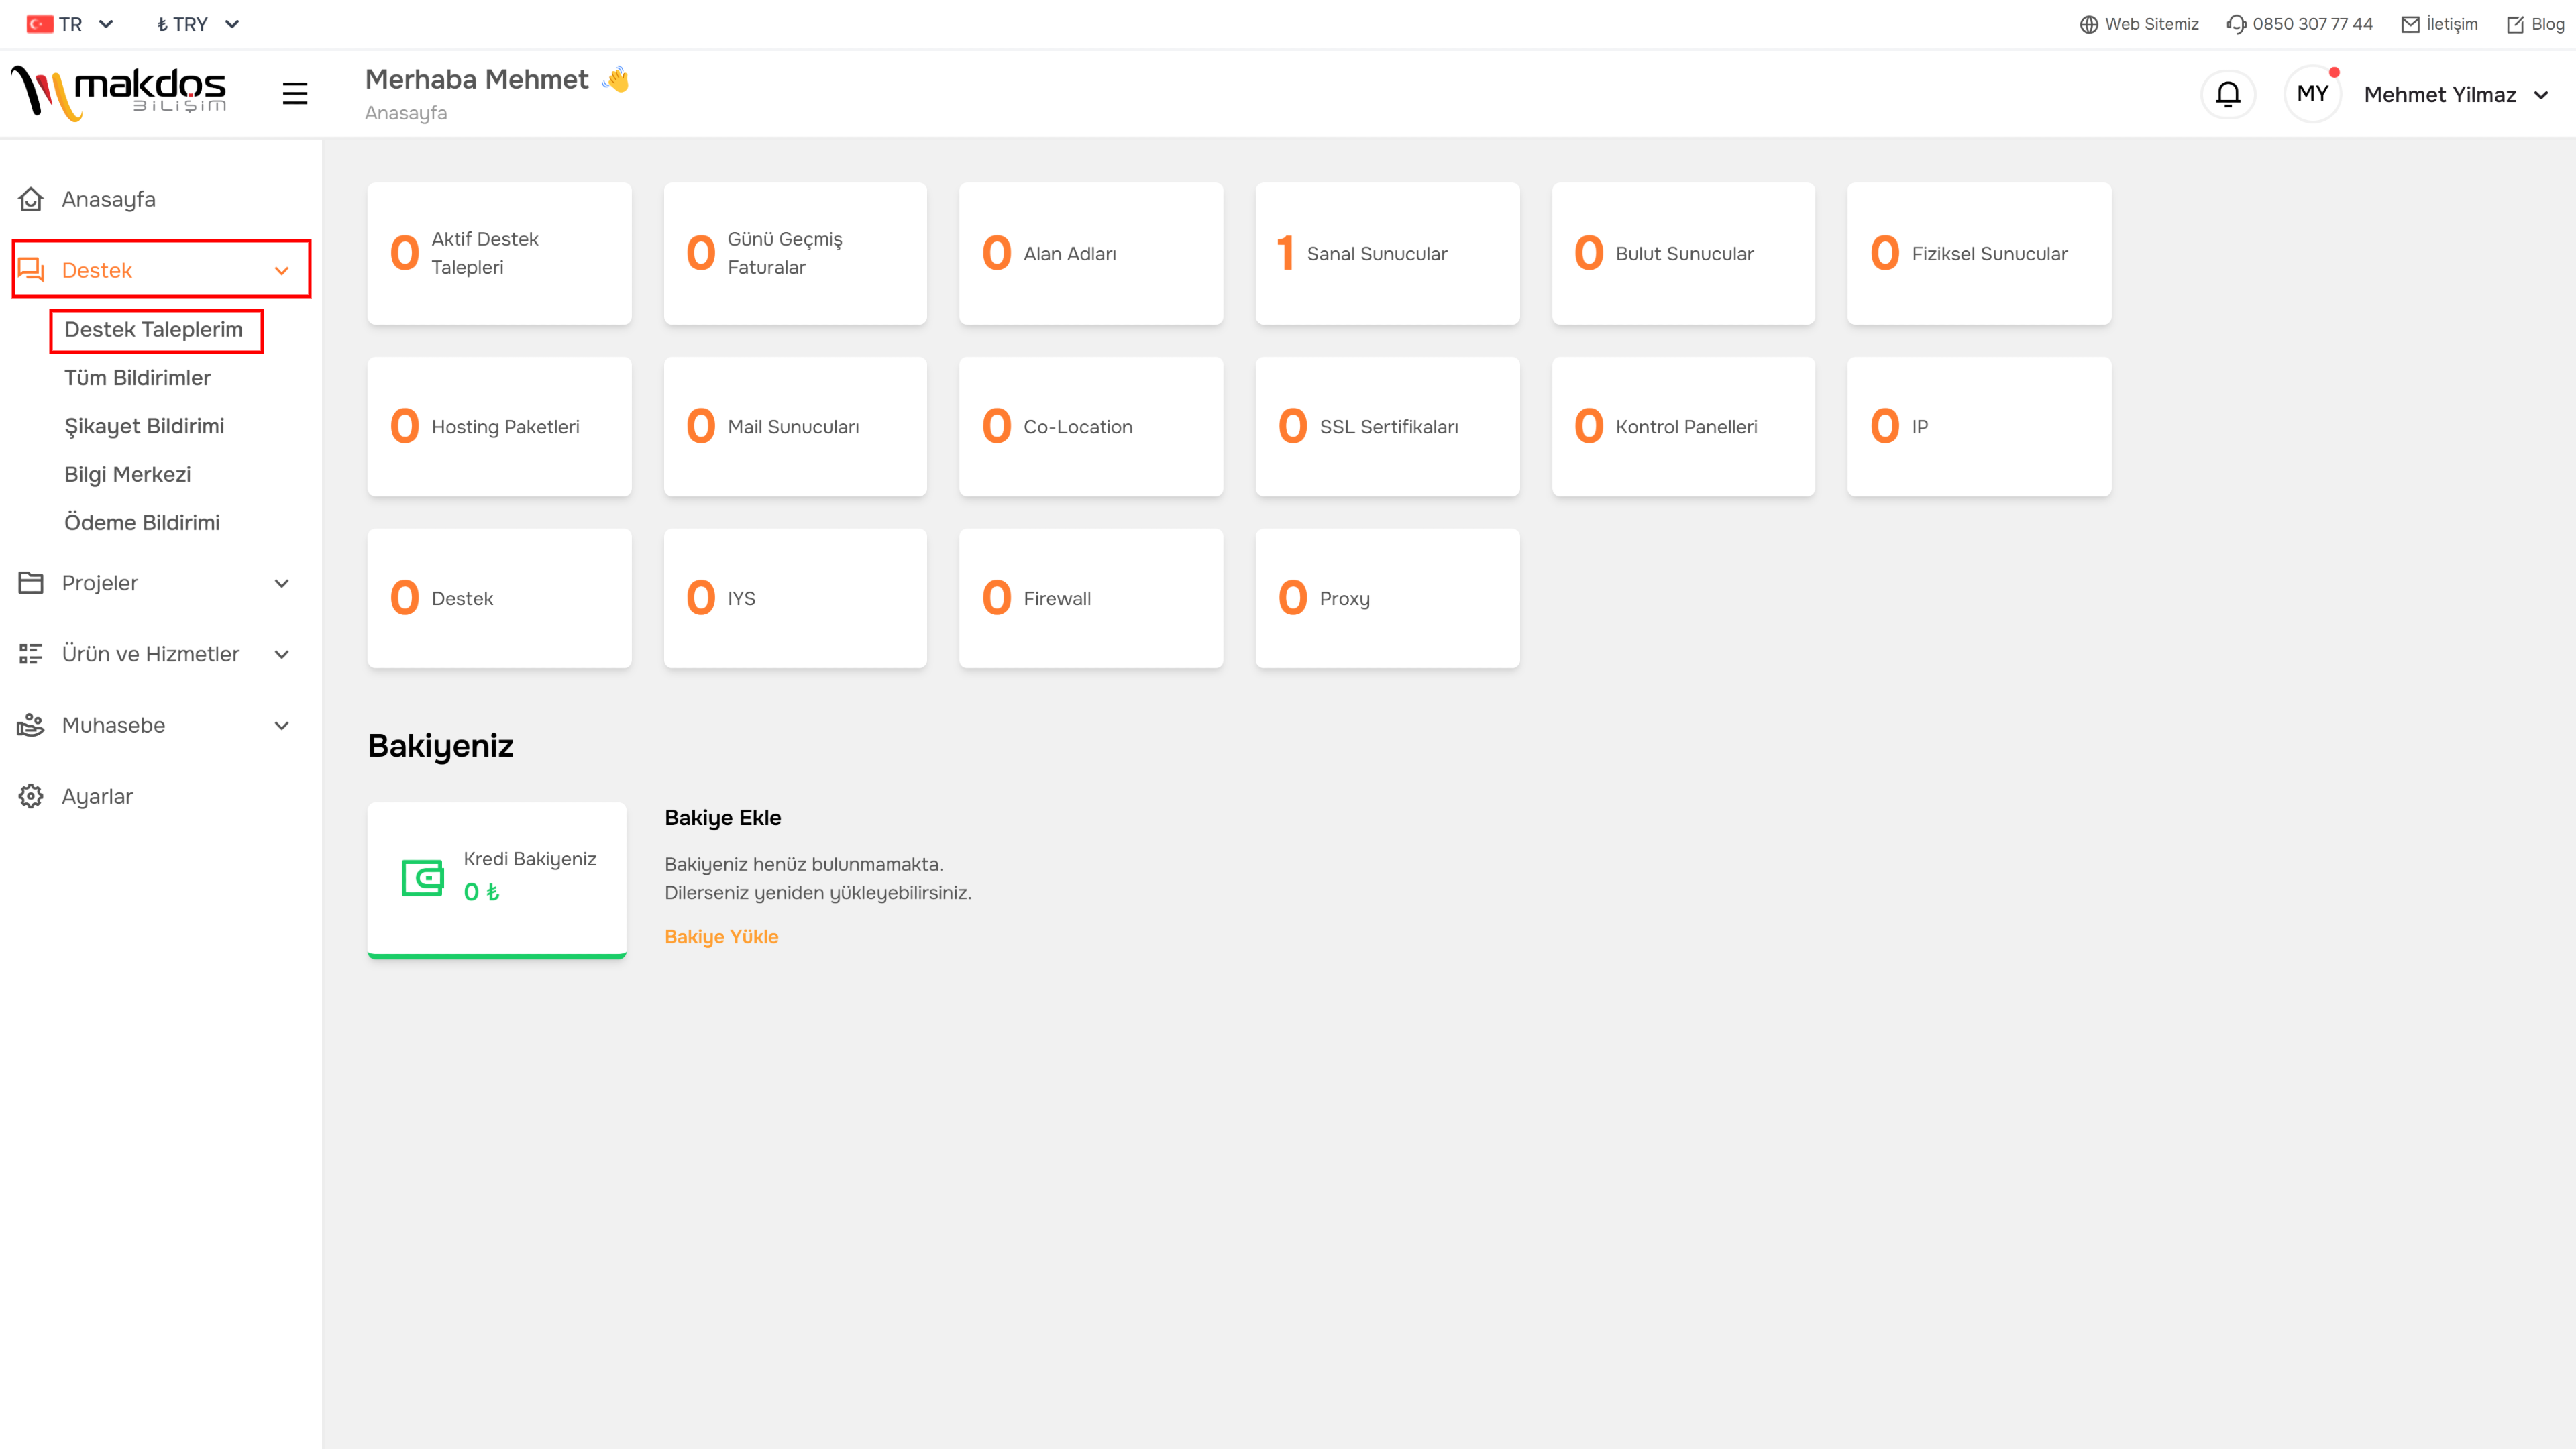Open the Fiziksel Sunucular card
The height and width of the screenshot is (1449, 2576).
[1979, 253]
